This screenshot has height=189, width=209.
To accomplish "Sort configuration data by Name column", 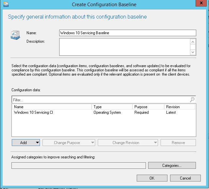I will [x=52, y=107].
